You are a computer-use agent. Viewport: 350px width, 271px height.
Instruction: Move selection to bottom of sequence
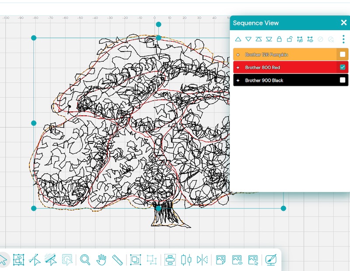click(x=269, y=39)
